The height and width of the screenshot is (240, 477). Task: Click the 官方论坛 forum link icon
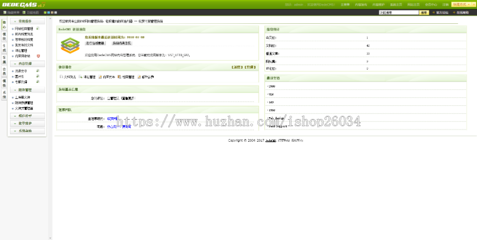coord(434,13)
